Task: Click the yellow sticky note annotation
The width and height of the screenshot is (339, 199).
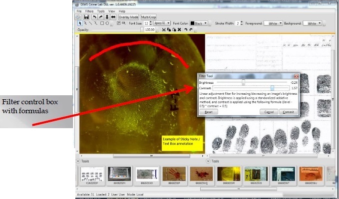Action: (182, 143)
